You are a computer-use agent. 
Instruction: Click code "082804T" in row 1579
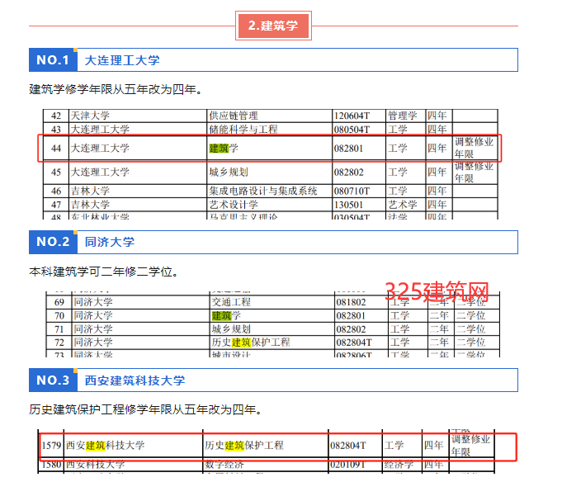pyautogui.click(x=348, y=446)
